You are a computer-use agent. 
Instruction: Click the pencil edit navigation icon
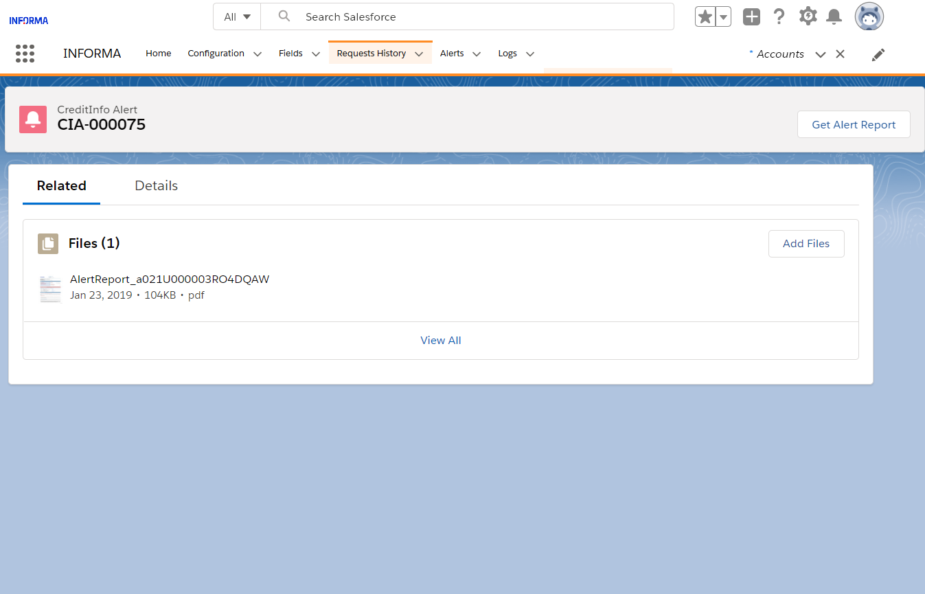click(x=878, y=55)
